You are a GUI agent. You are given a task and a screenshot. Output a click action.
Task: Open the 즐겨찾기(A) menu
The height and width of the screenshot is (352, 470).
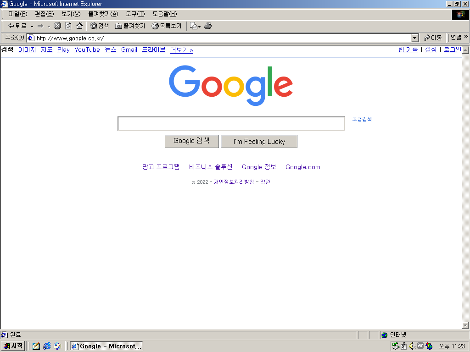tap(103, 14)
